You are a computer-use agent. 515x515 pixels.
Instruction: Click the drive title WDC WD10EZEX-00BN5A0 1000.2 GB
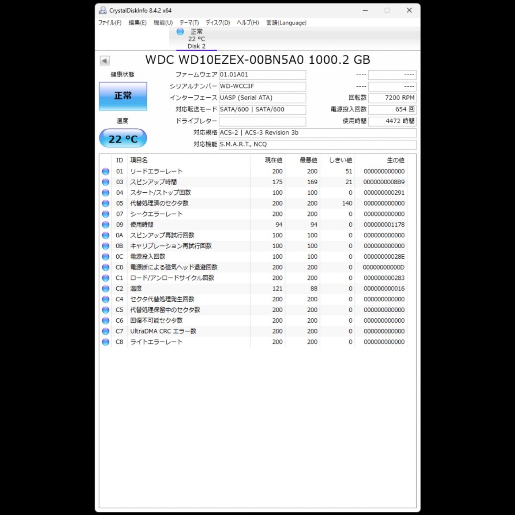(x=257, y=60)
